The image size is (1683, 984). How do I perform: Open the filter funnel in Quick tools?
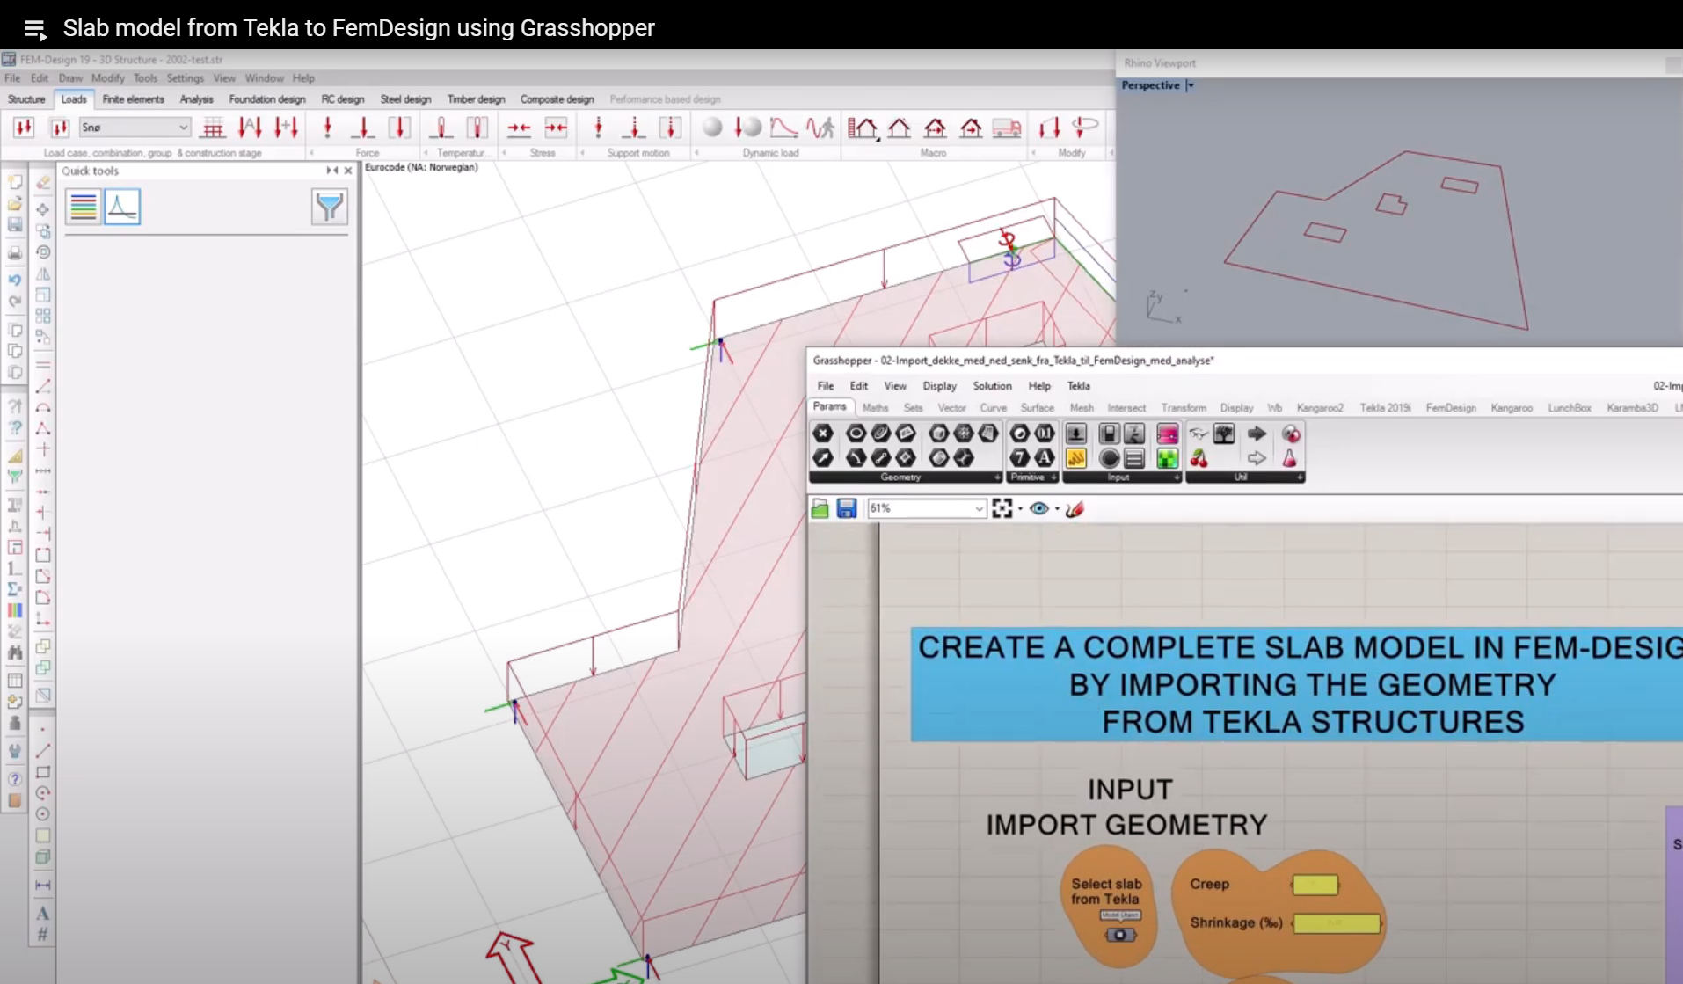(329, 207)
